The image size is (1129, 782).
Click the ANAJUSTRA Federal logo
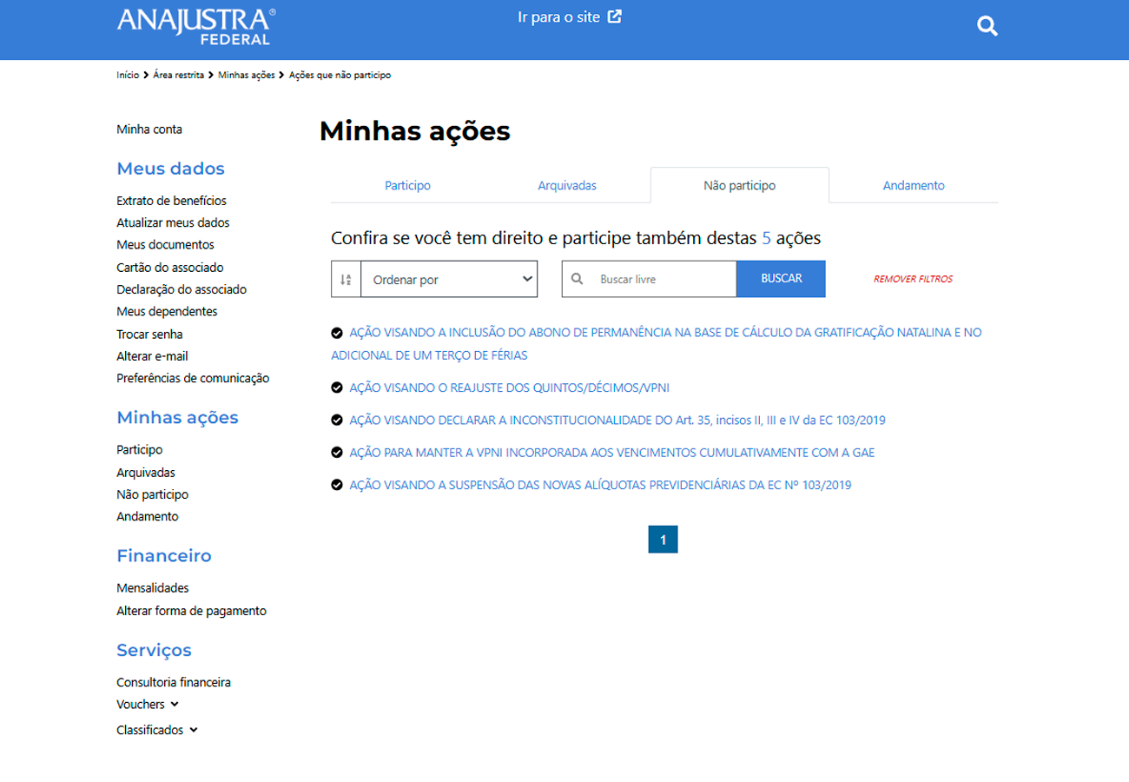pyautogui.click(x=196, y=26)
